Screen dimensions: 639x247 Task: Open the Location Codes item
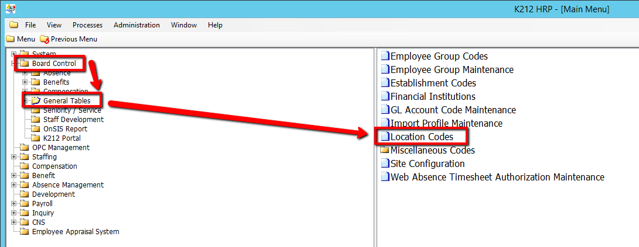point(421,137)
